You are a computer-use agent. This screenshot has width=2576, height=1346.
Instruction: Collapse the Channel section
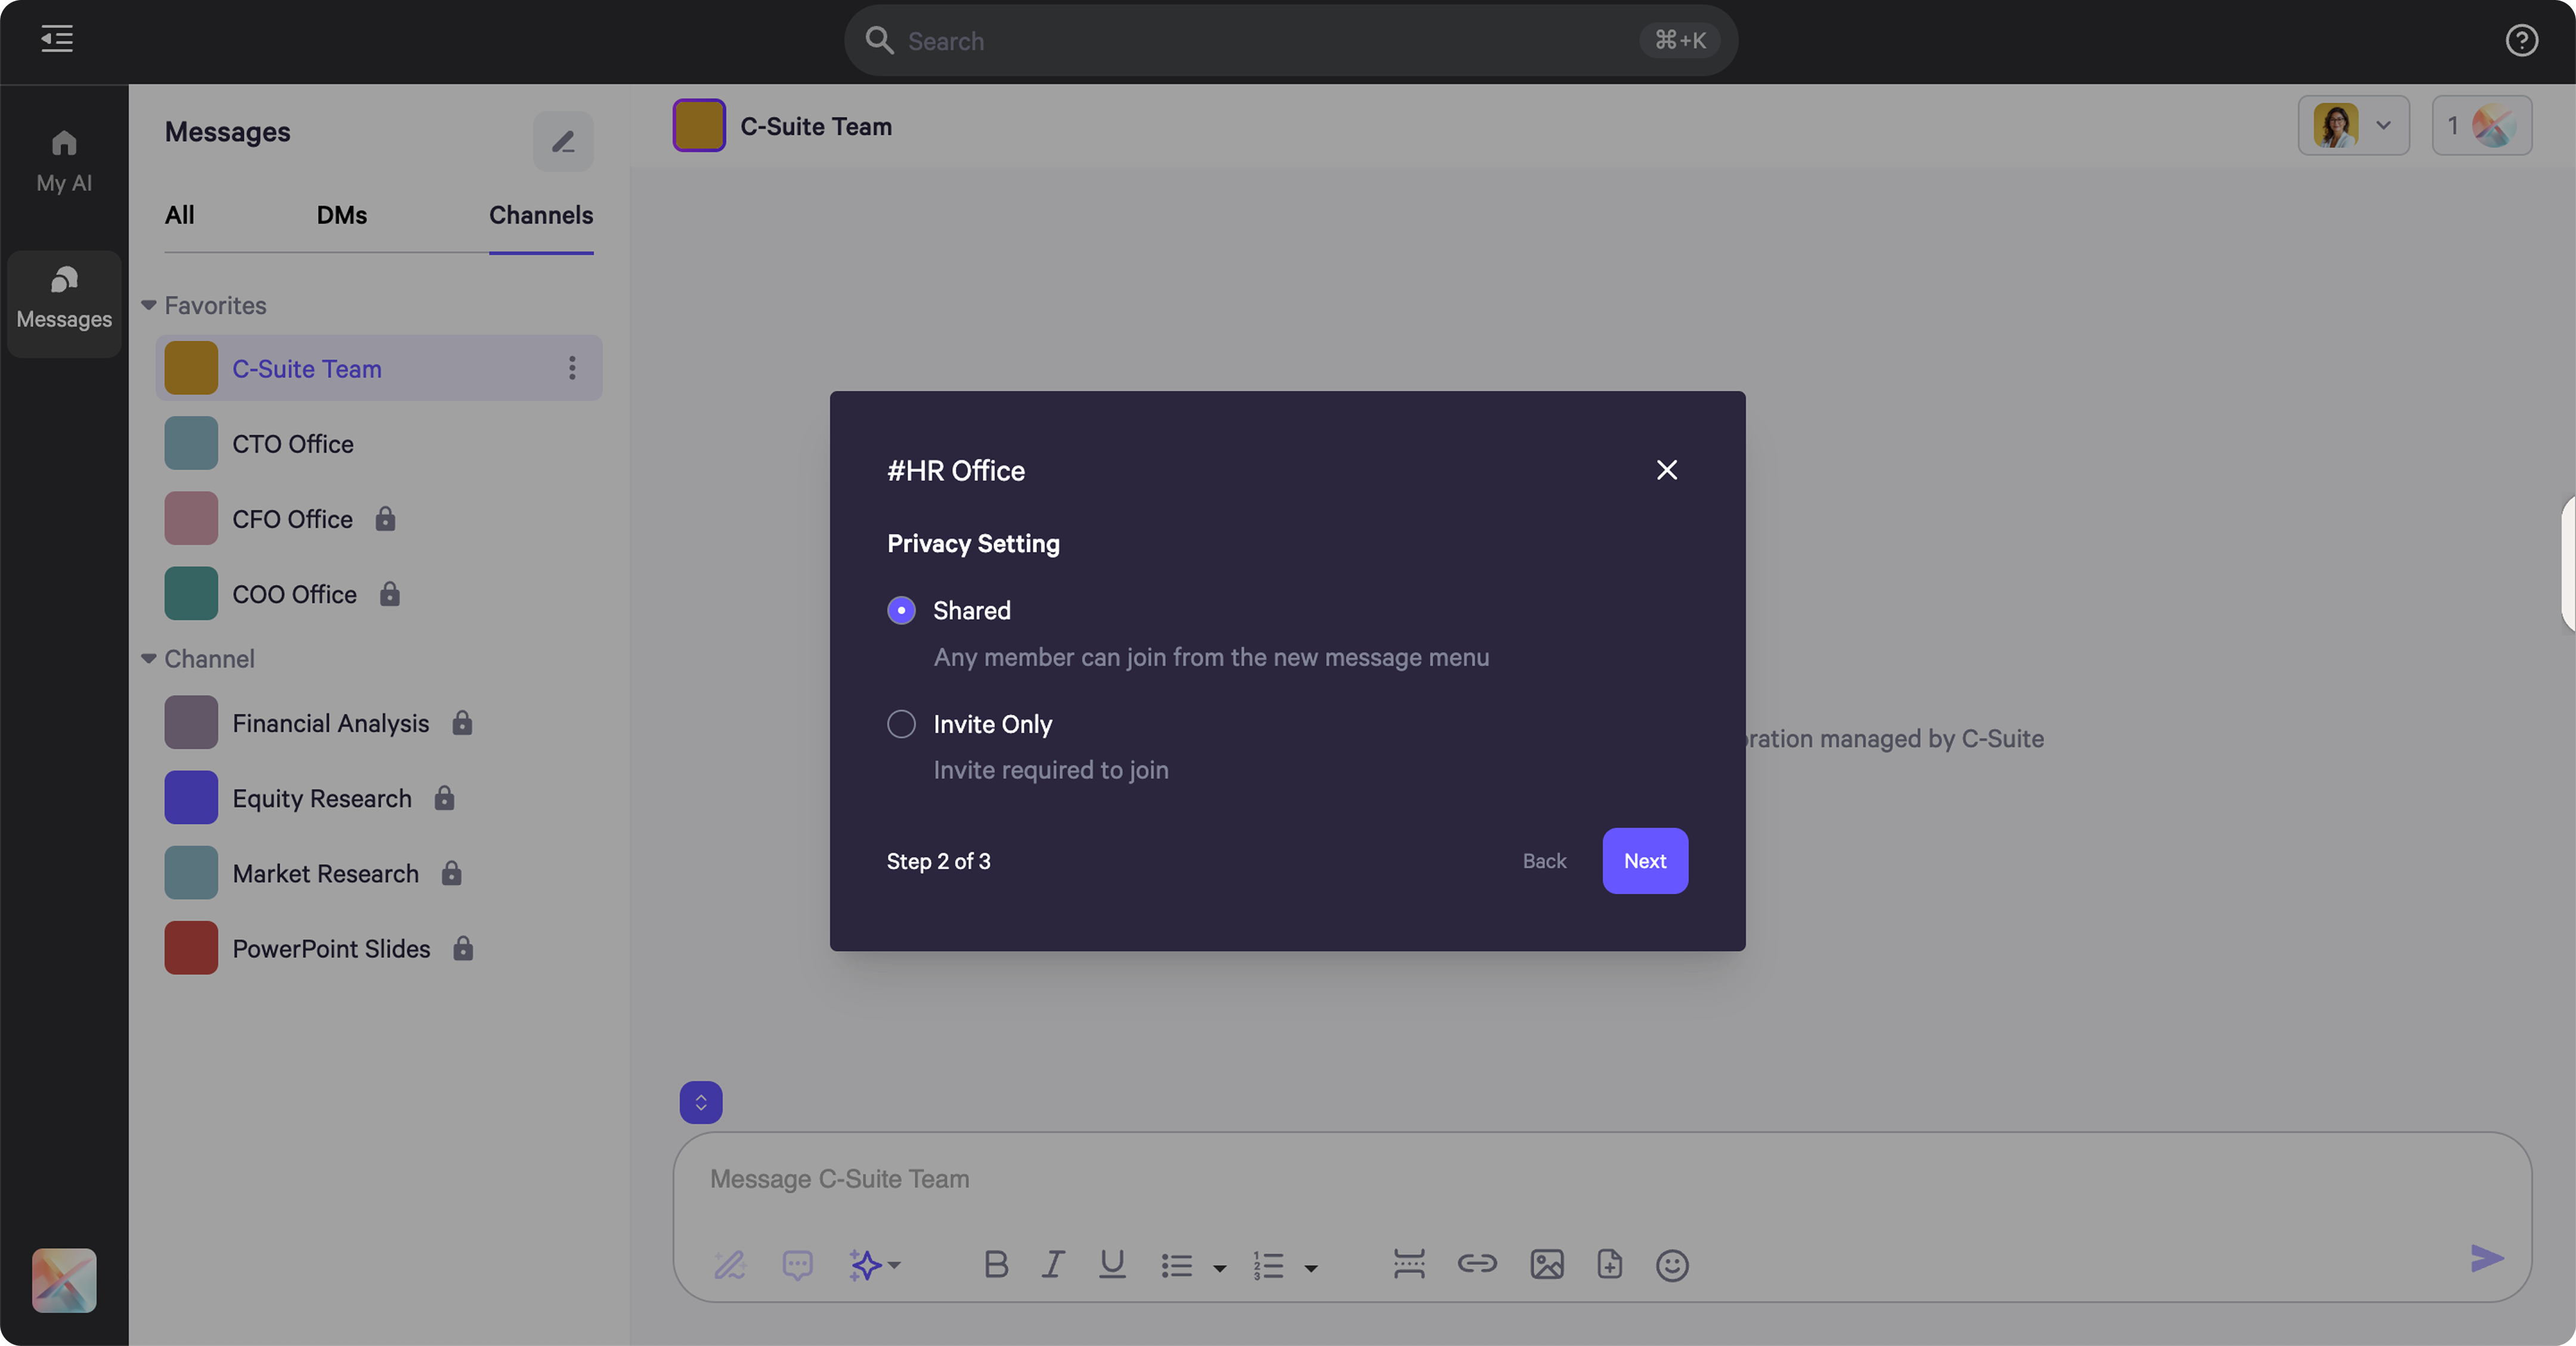pos(149,659)
